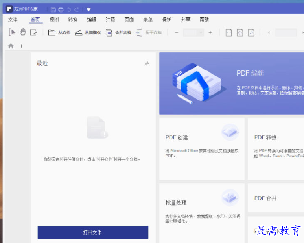Select the 表单 tab
Viewport: 304px width, 243px height.
pyautogui.click(x=148, y=19)
